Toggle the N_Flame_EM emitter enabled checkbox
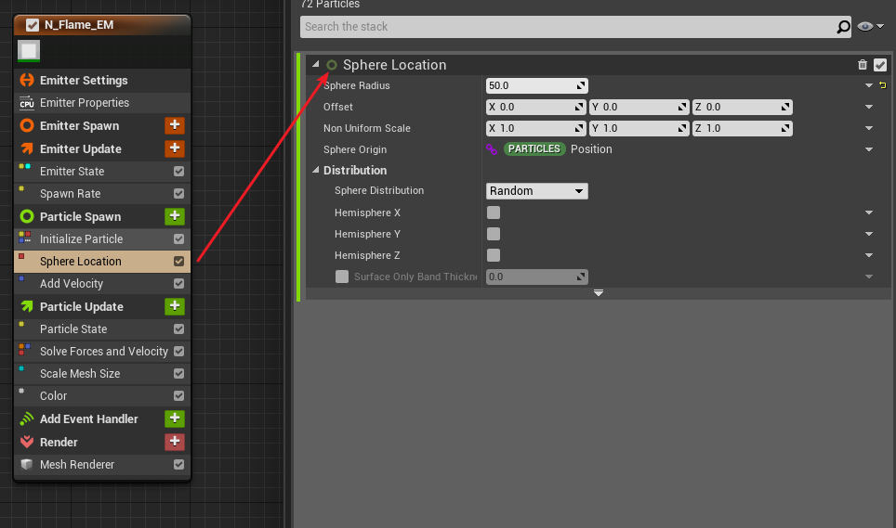896x528 pixels. 33,25
